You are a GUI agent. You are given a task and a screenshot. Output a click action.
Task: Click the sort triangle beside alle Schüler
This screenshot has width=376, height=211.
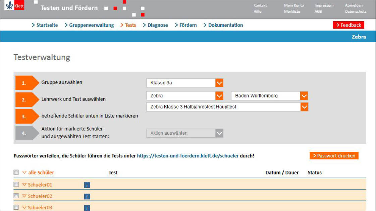click(x=24, y=172)
